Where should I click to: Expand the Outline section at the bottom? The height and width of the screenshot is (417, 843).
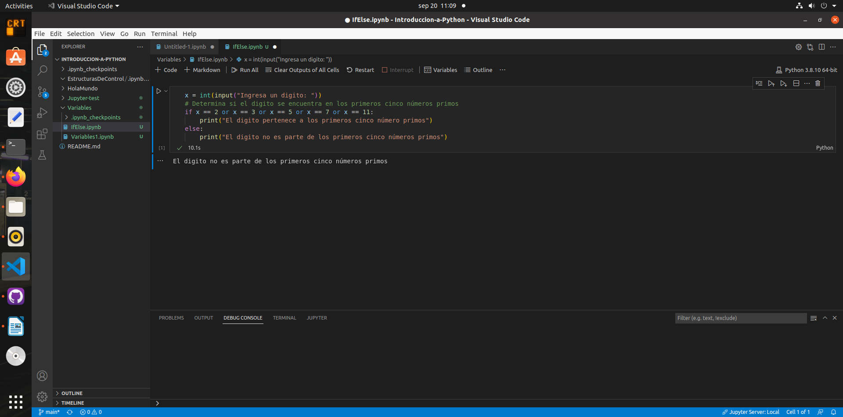click(72, 393)
